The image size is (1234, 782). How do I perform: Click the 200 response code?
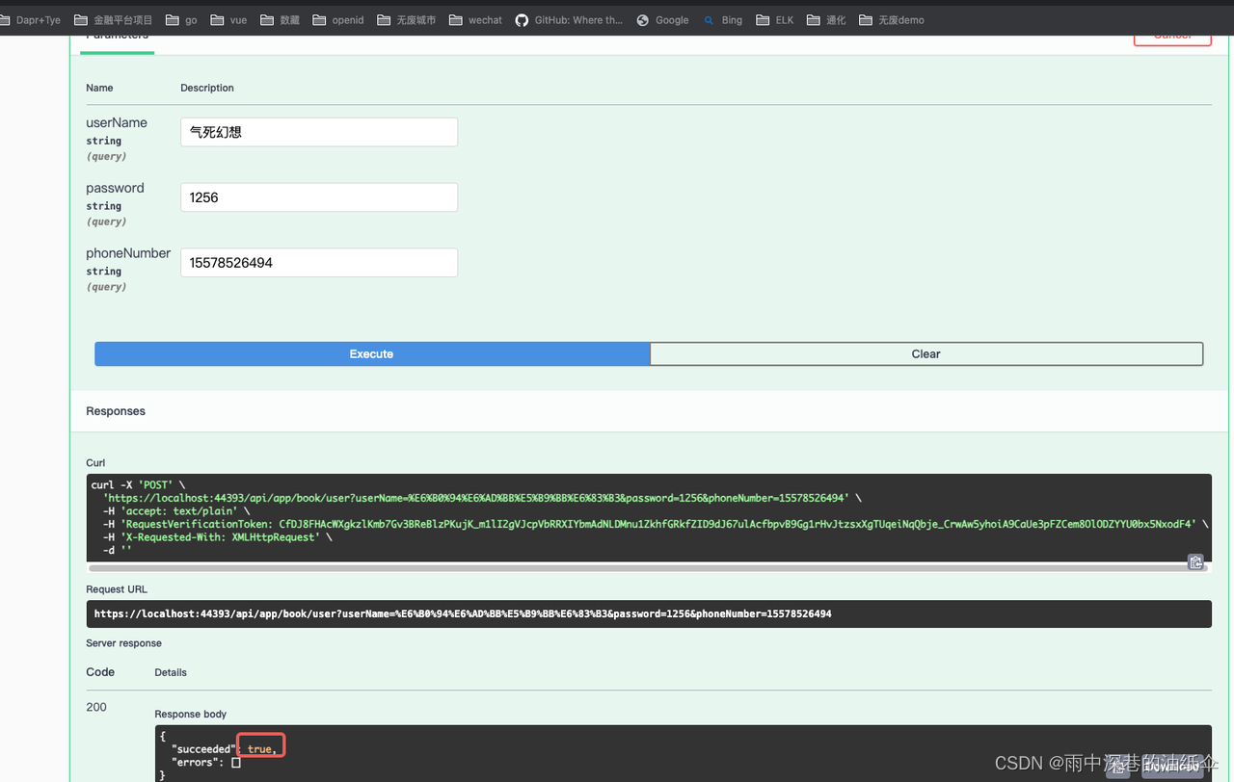click(x=96, y=707)
